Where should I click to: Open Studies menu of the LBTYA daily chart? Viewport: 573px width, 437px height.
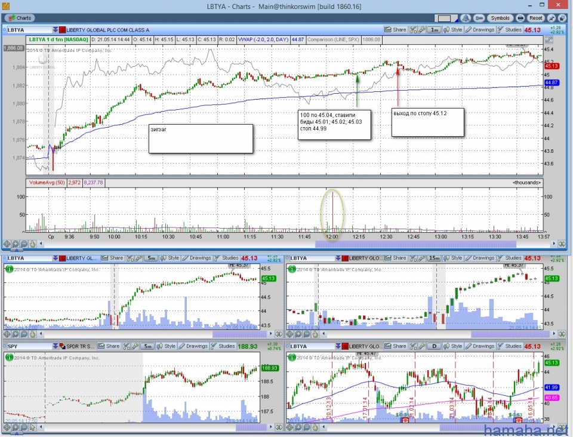(x=509, y=346)
